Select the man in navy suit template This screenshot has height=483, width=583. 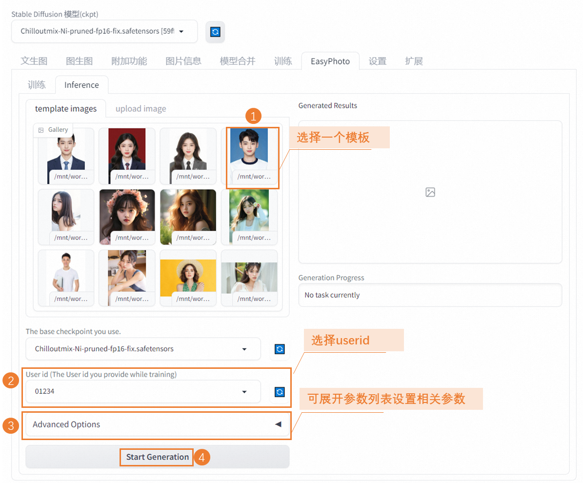point(66,156)
